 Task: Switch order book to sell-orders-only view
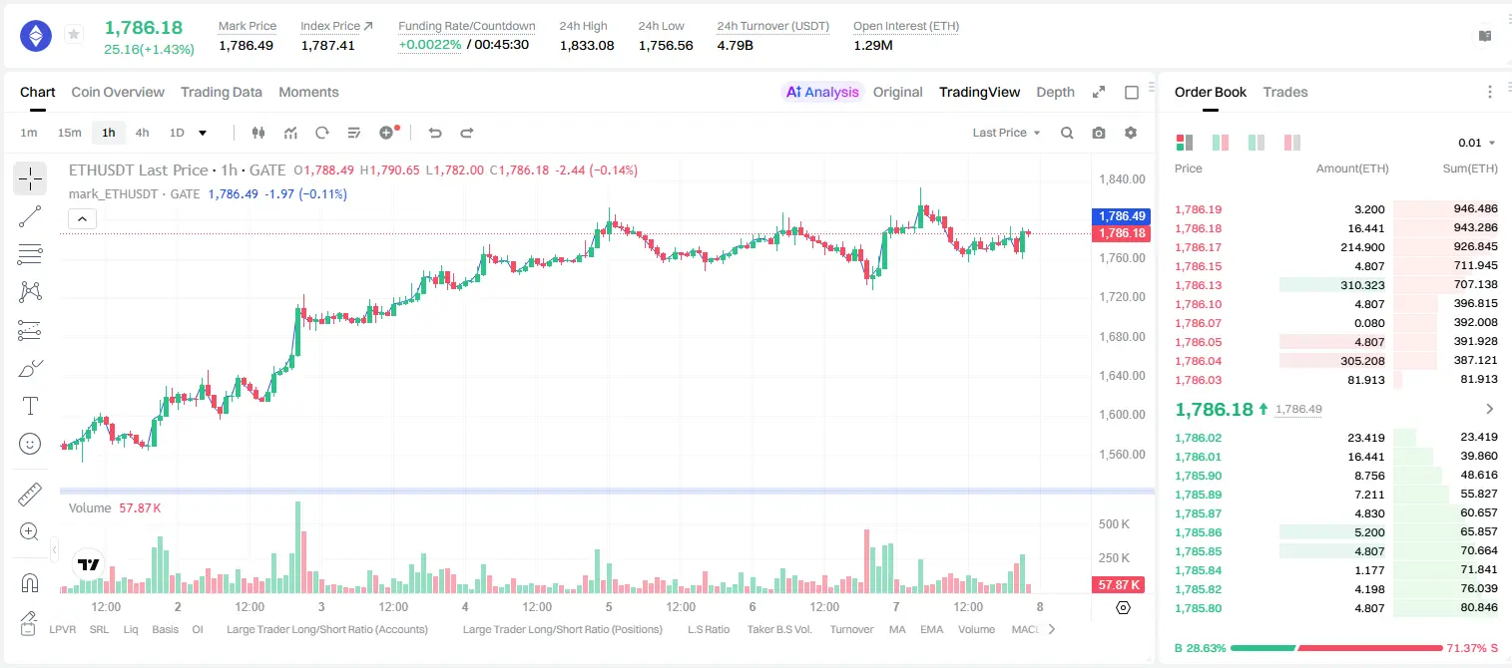(1292, 143)
